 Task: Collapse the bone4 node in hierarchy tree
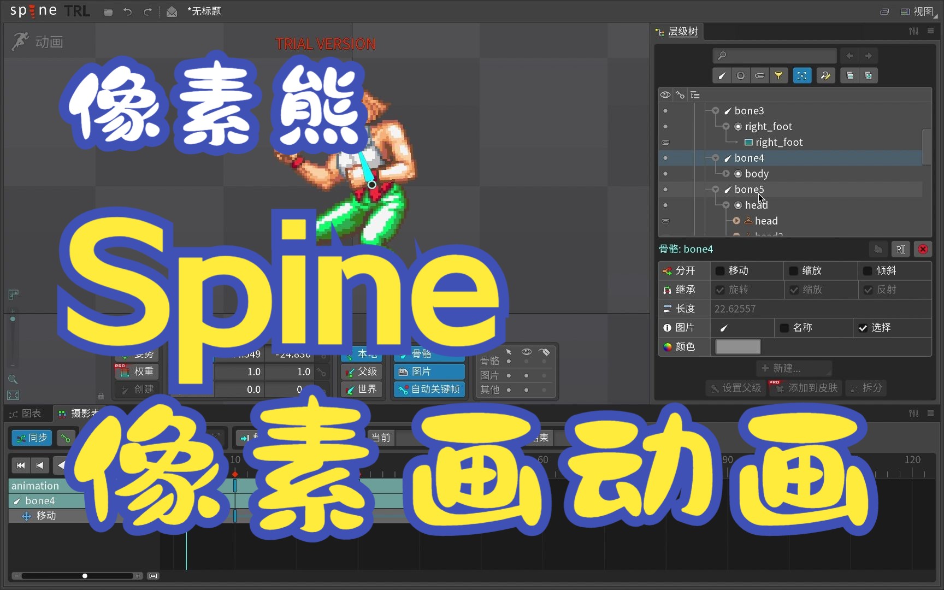716,158
